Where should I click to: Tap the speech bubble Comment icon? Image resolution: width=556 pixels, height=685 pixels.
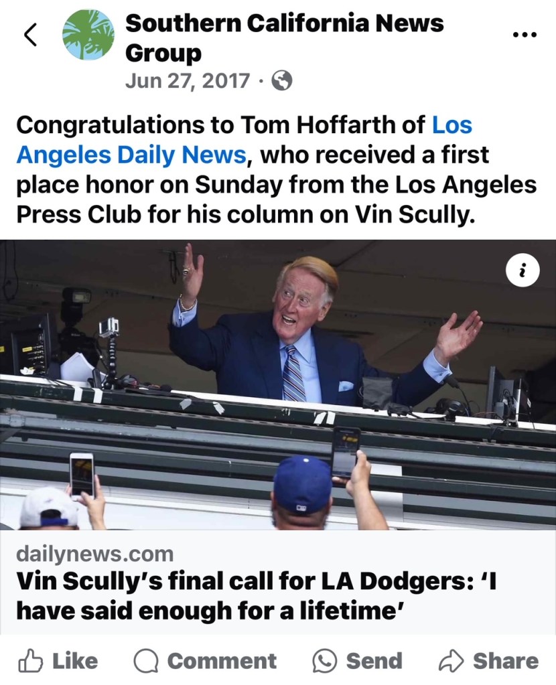click(x=147, y=662)
